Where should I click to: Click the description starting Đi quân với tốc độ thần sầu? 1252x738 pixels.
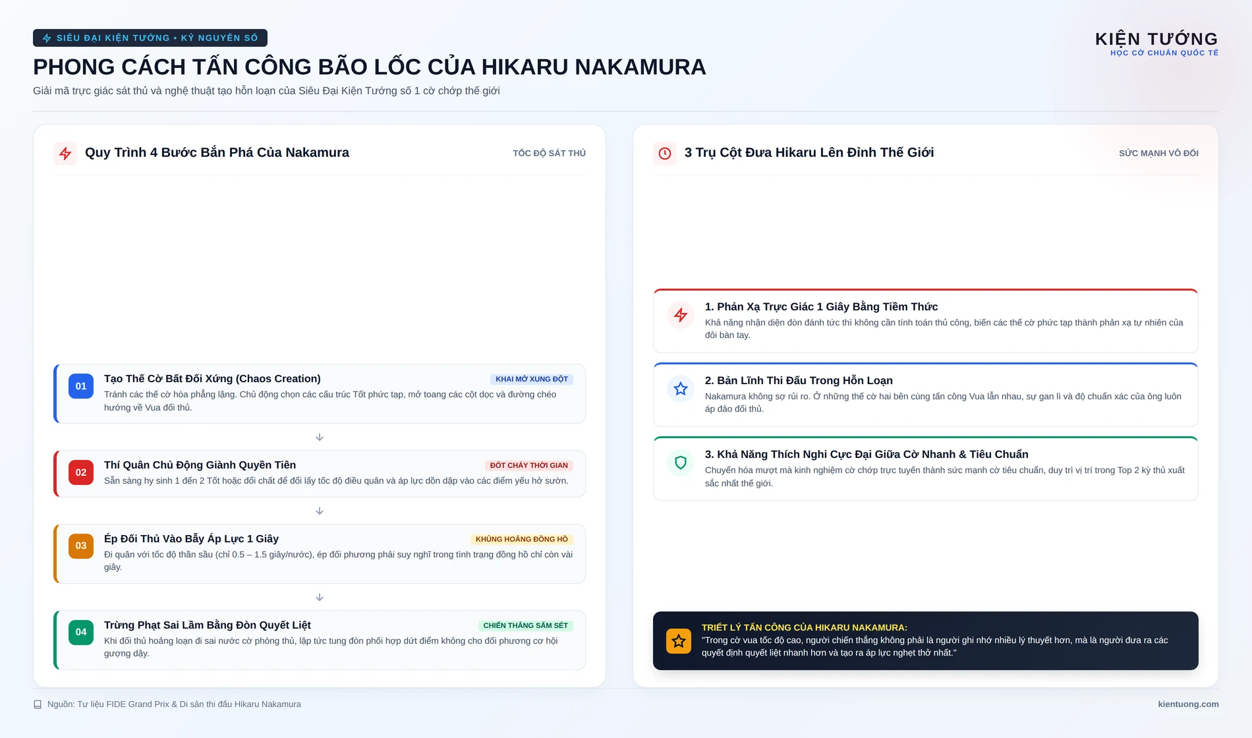pyautogui.click(x=338, y=561)
